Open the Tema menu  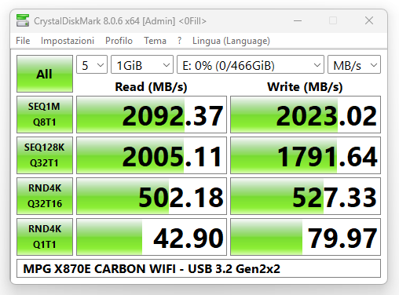coord(155,41)
